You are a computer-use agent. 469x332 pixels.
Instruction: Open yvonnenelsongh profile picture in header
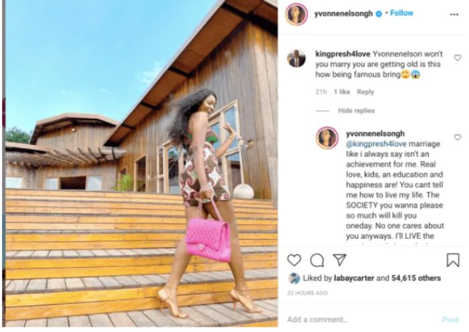point(296,14)
